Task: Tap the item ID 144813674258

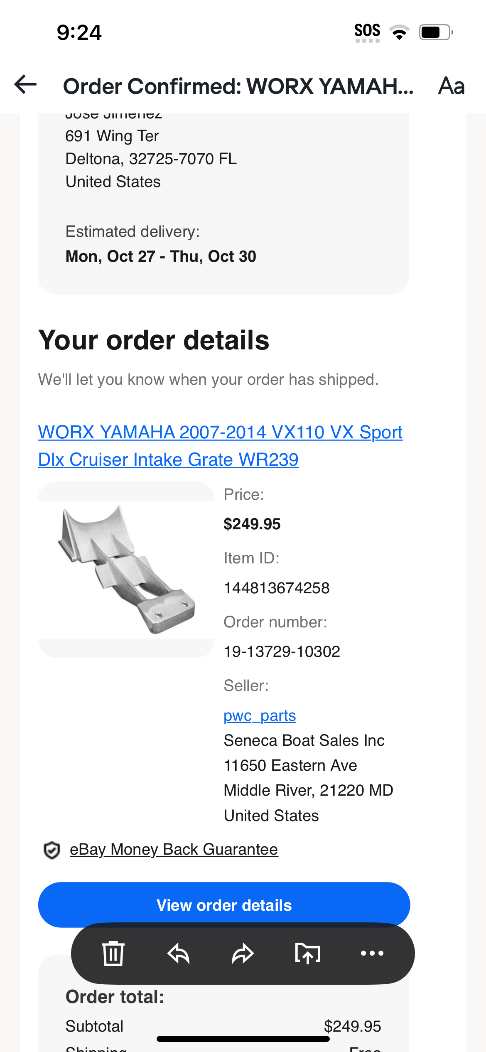Action: click(x=277, y=588)
